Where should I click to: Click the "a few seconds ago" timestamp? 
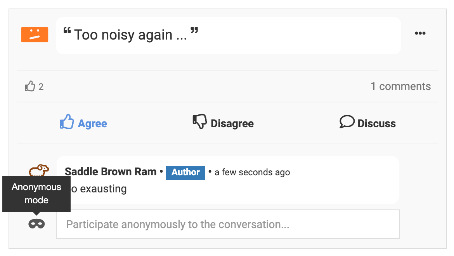point(252,172)
